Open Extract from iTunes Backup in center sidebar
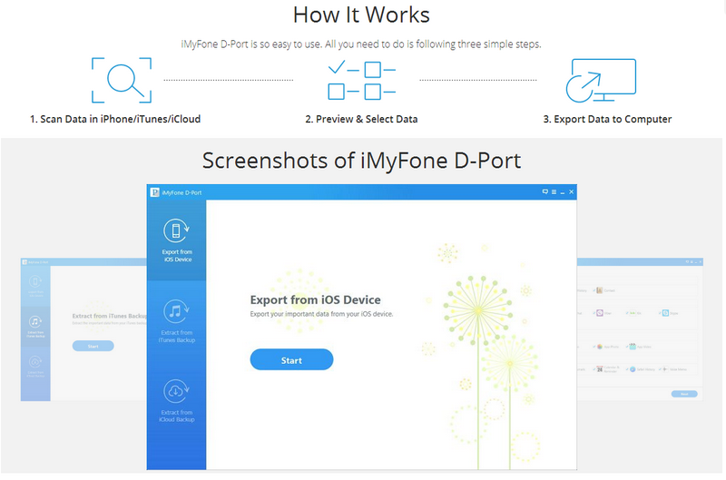Viewport: 726px width, 480px height. click(176, 321)
